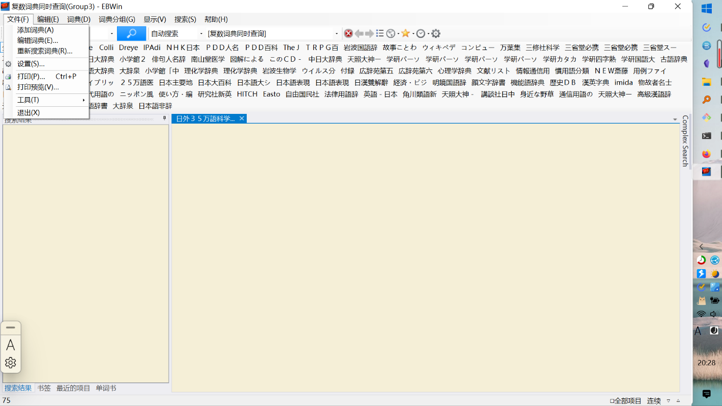
Task: Choose 添加词典(A) from the File menu
Action: coord(35,30)
